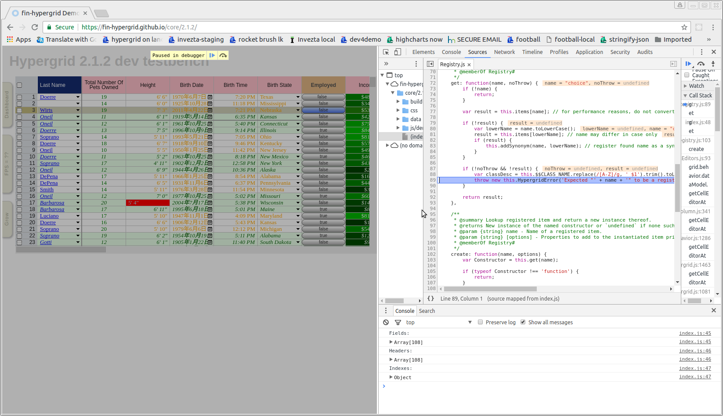723x416 pixels.
Task: Click the Pretty-print braces icon below the editor
Action: pyautogui.click(x=430, y=298)
